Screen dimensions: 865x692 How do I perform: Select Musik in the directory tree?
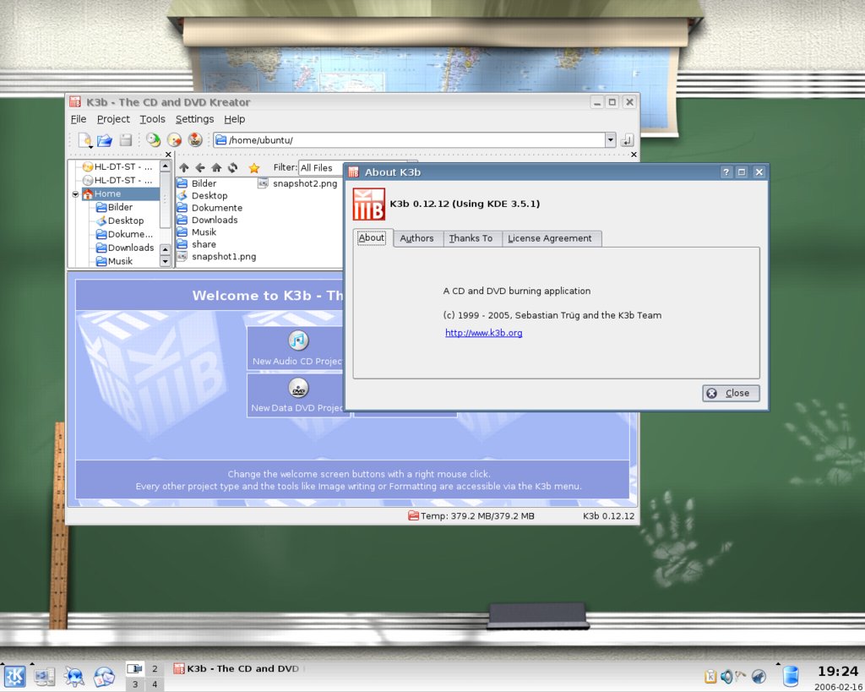pyautogui.click(x=114, y=262)
